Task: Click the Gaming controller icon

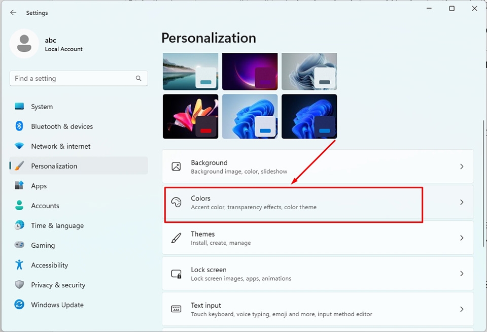Action: pos(19,245)
